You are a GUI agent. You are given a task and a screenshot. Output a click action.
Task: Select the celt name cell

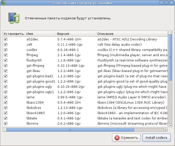coord(29,44)
